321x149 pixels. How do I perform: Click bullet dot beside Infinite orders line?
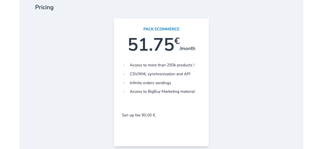click(124, 83)
